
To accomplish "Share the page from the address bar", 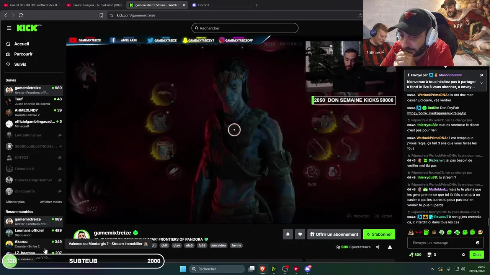I will 359,15.
